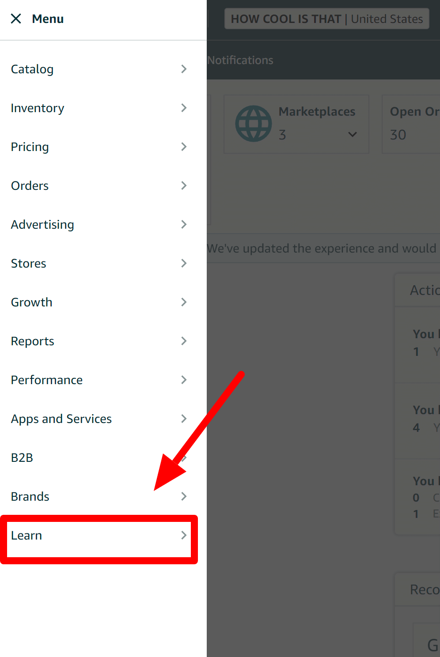Open the Reports menu entry
The height and width of the screenshot is (657, 440).
coord(33,341)
